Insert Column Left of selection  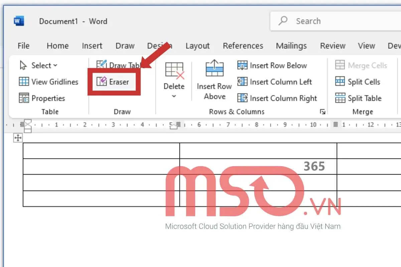(274, 82)
